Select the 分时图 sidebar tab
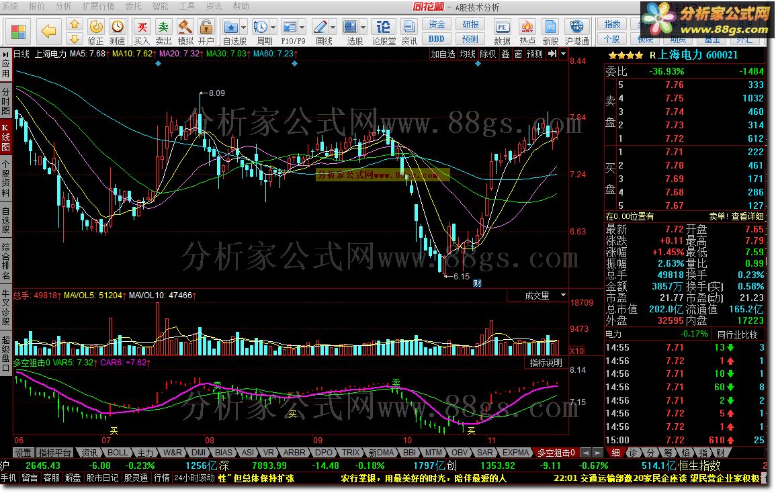Image resolution: width=776 pixels, height=493 pixels. [x=6, y=101]
